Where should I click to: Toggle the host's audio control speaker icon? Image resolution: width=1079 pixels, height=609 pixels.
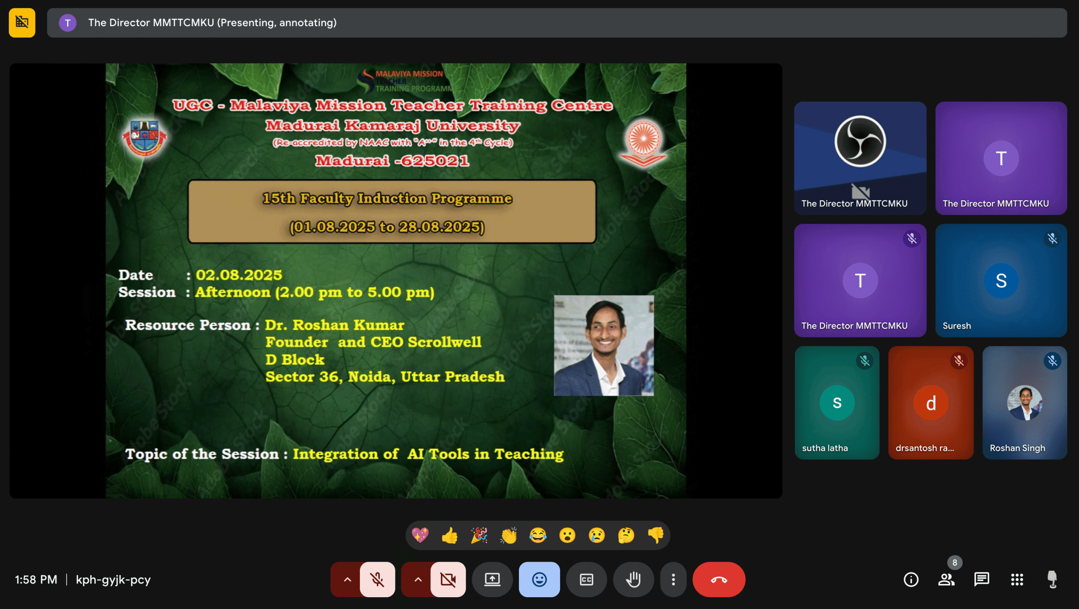[1051, 579]
